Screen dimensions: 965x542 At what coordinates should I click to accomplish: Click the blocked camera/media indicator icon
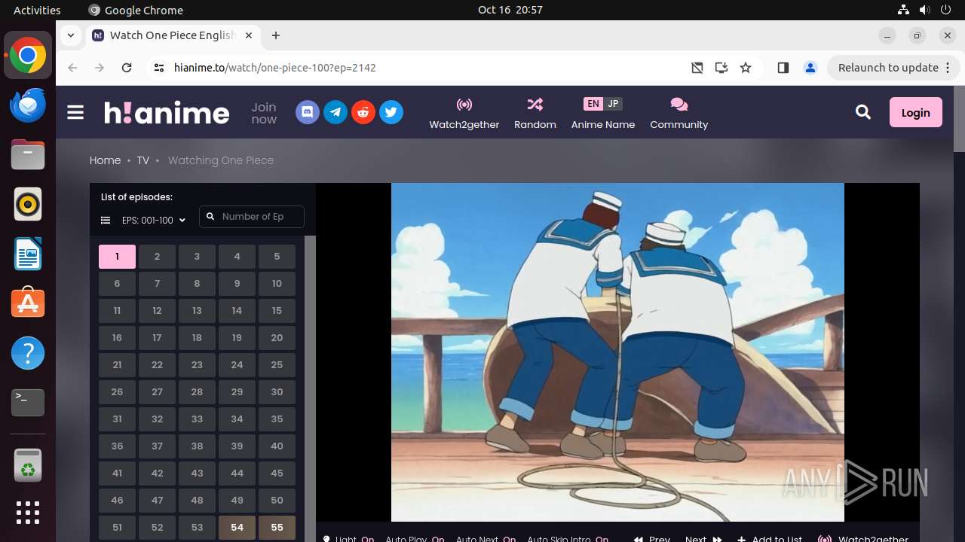pos(697,68)
